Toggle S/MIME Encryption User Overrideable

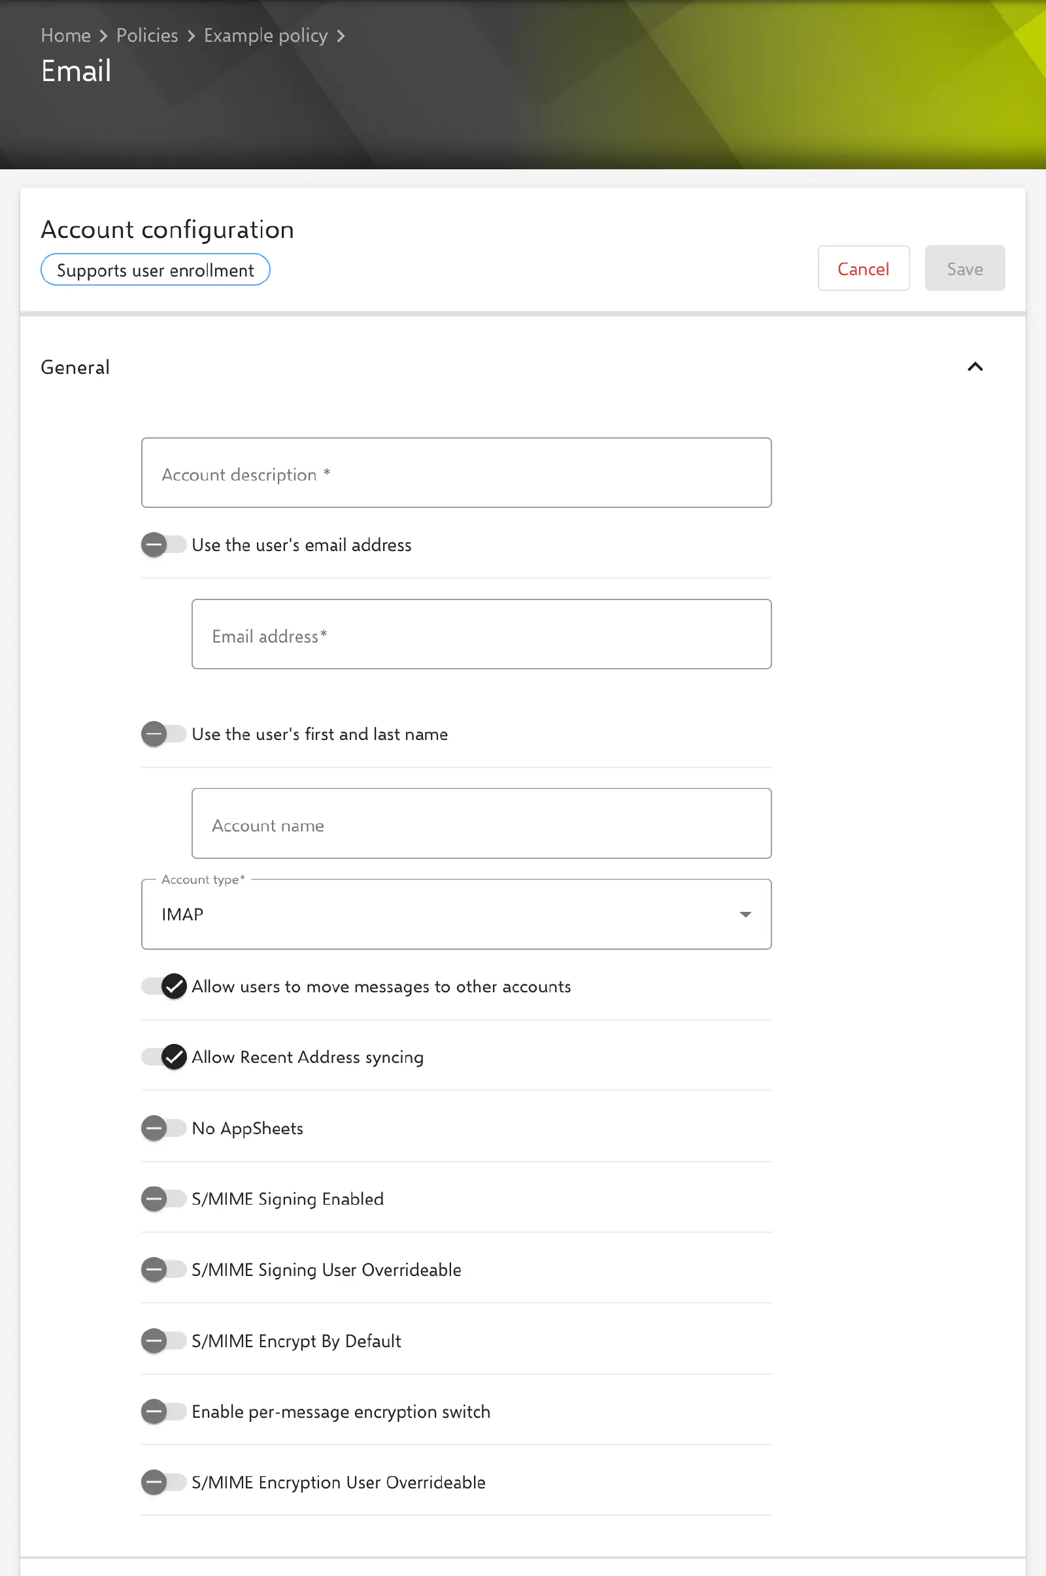(163, 1483)
